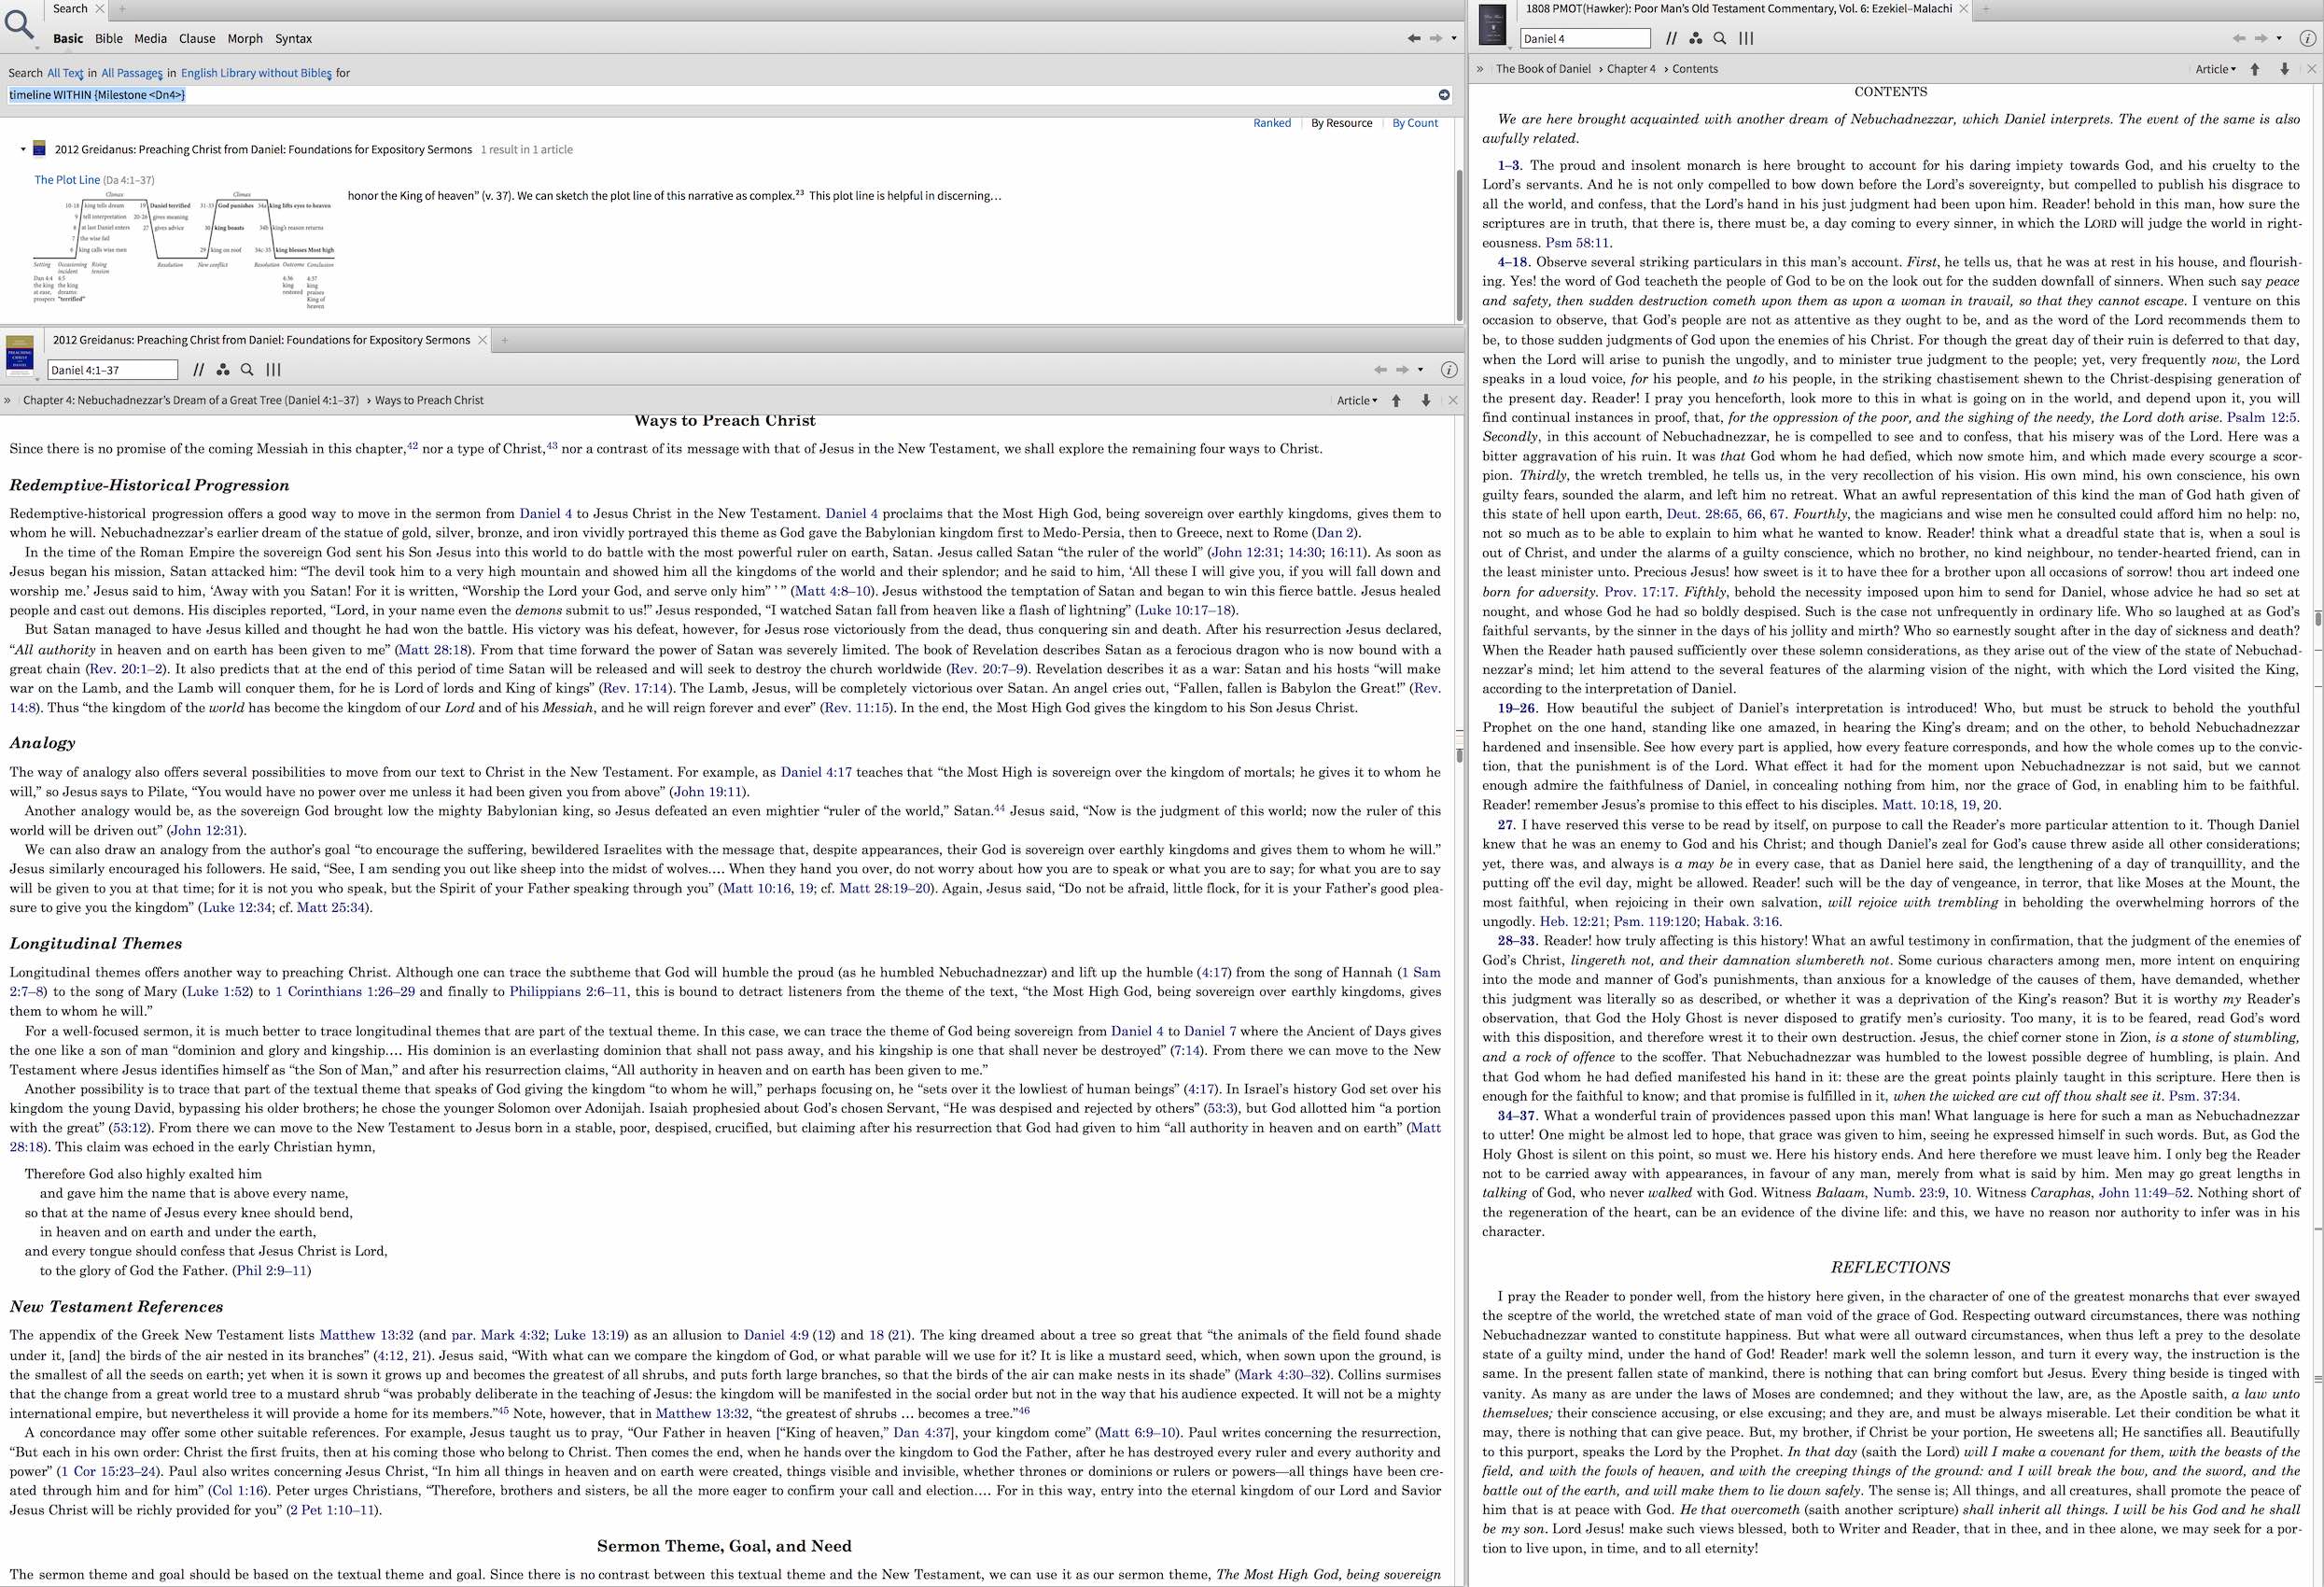Expand contents pane in Greidanus panel
The height and width of the screenshot is (1587, 2324).
tap(8, 400)
